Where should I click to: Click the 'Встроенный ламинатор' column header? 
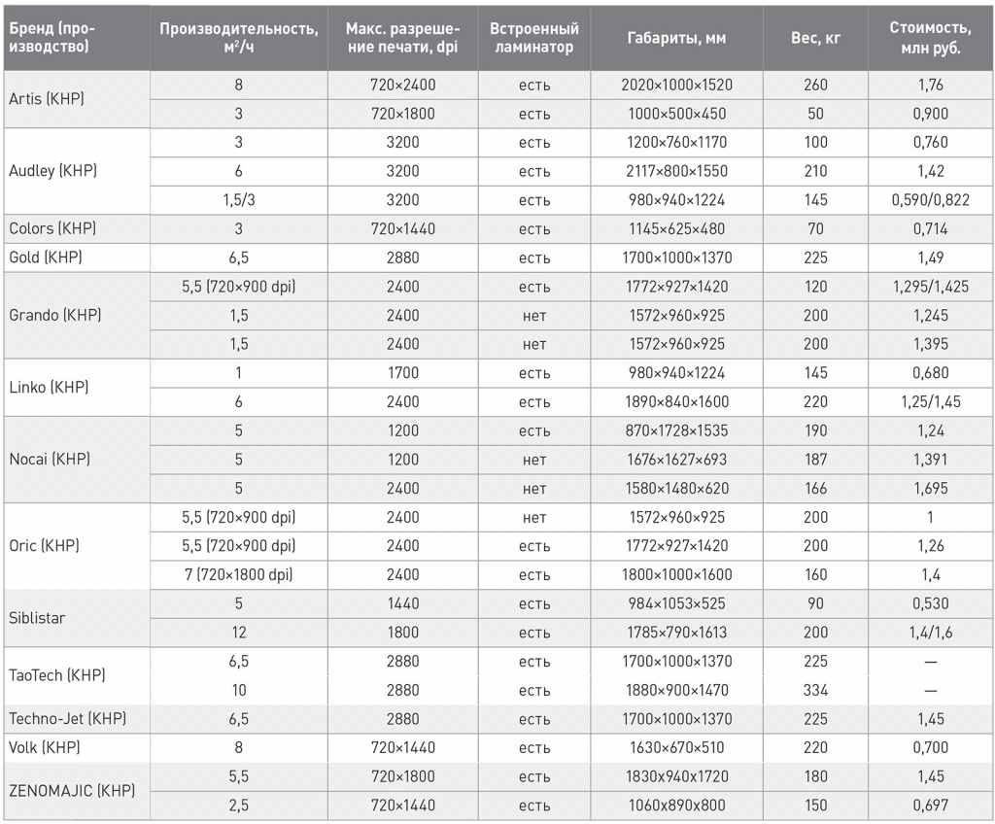click(x=534, y=38)
